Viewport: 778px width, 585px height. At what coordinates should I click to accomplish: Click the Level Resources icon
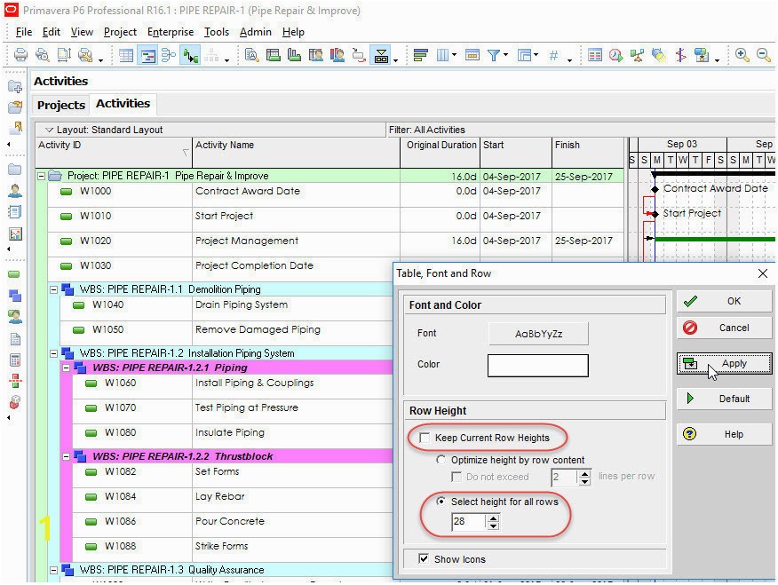[x=637, y=55]
